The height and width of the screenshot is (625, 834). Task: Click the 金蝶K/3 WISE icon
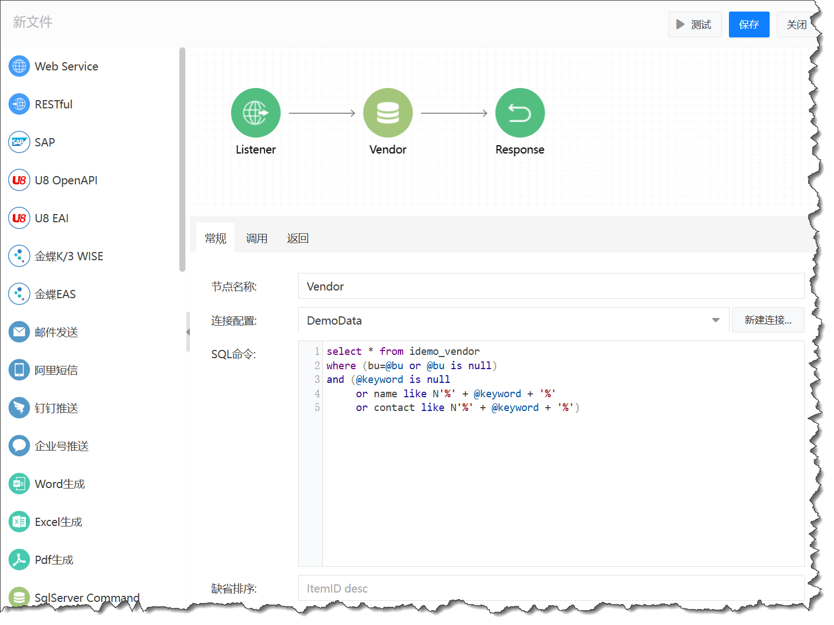pos(19,256)
